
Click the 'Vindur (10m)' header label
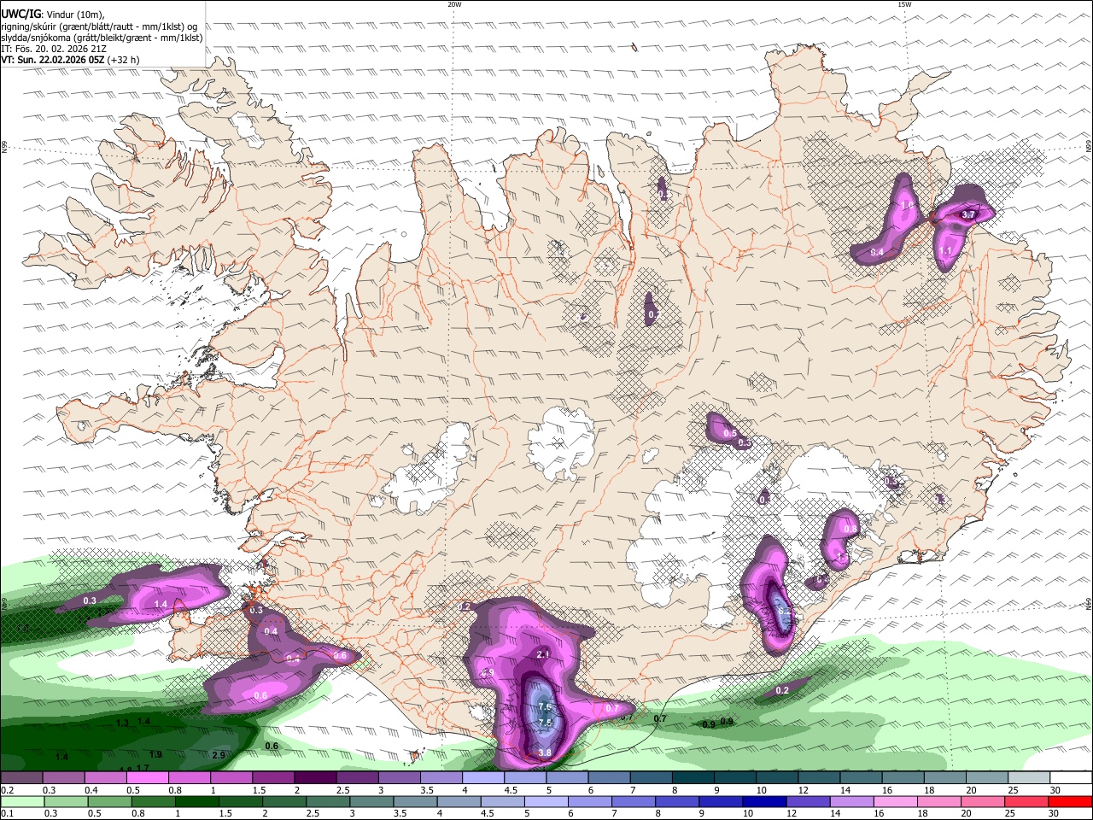click(74, 15)
